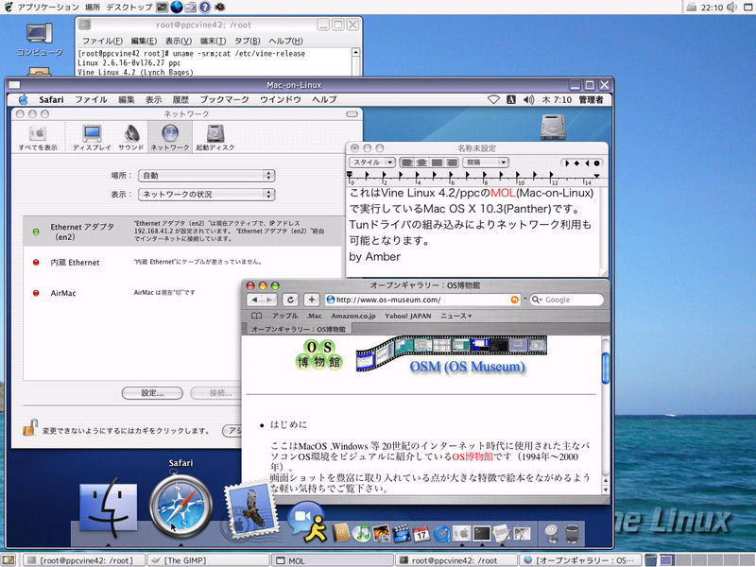The image size is (756, 567).
Task: Click the lock icon to prevent changes
Action: [30, 428]
